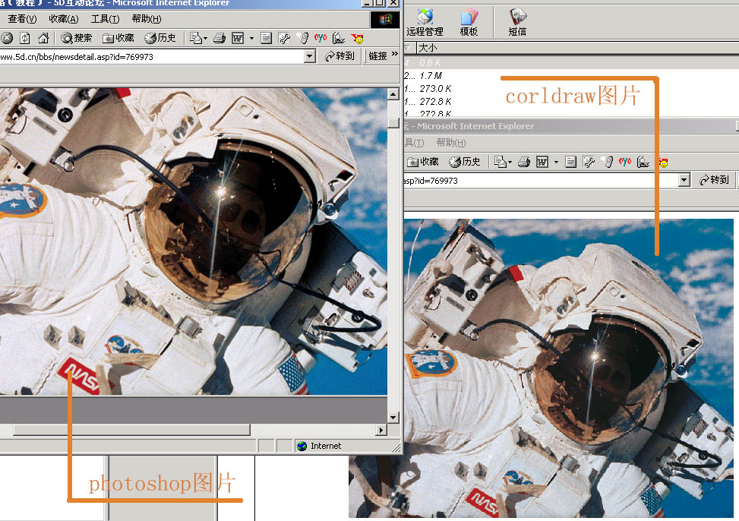Click the red 'oyo' icon in the background IE toolbar
Viewport: 739px width, 521px height.
tap(625, 162)
